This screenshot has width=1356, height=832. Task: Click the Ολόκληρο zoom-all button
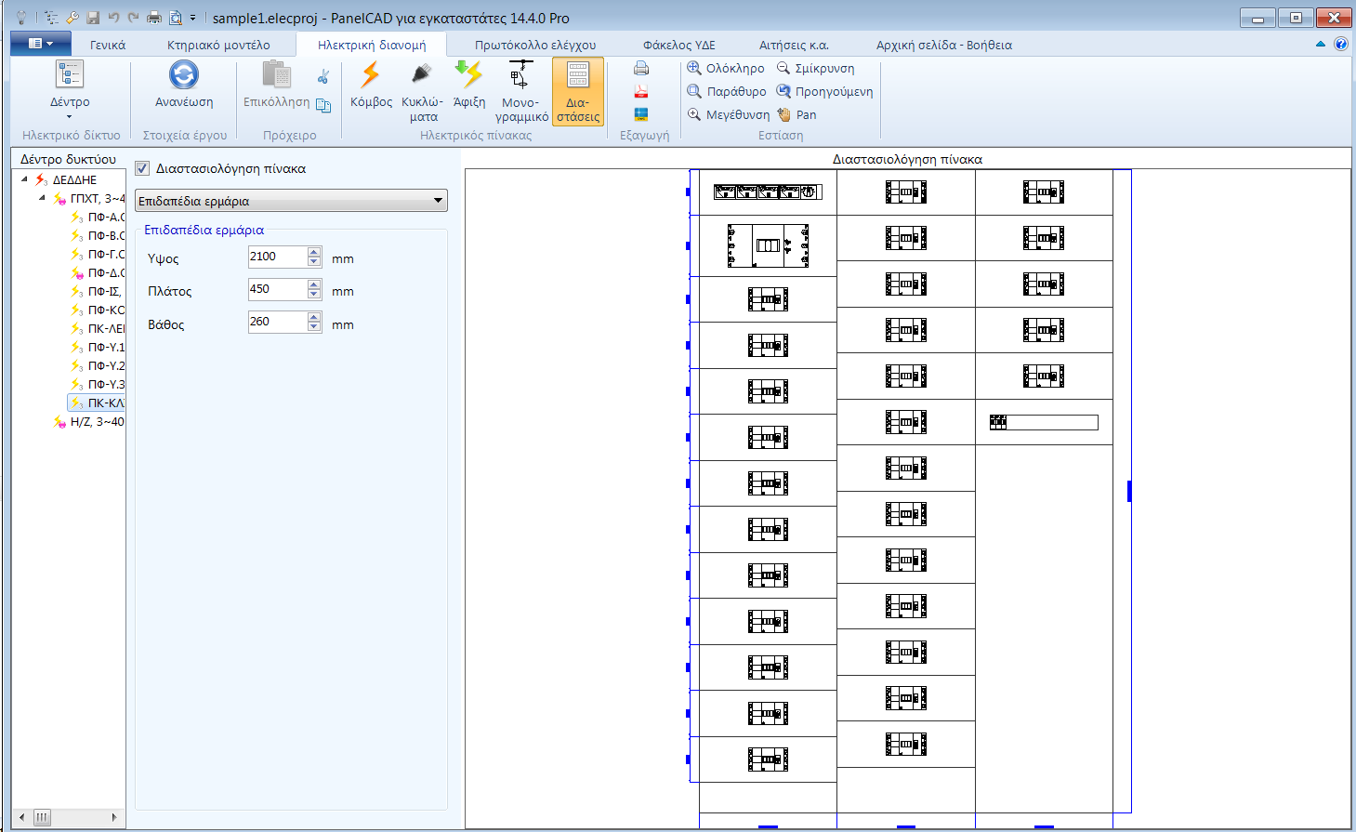point(726,68)
